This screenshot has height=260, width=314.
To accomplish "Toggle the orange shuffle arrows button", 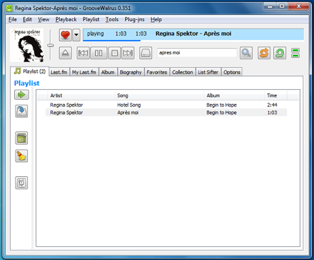I will 264,53.
